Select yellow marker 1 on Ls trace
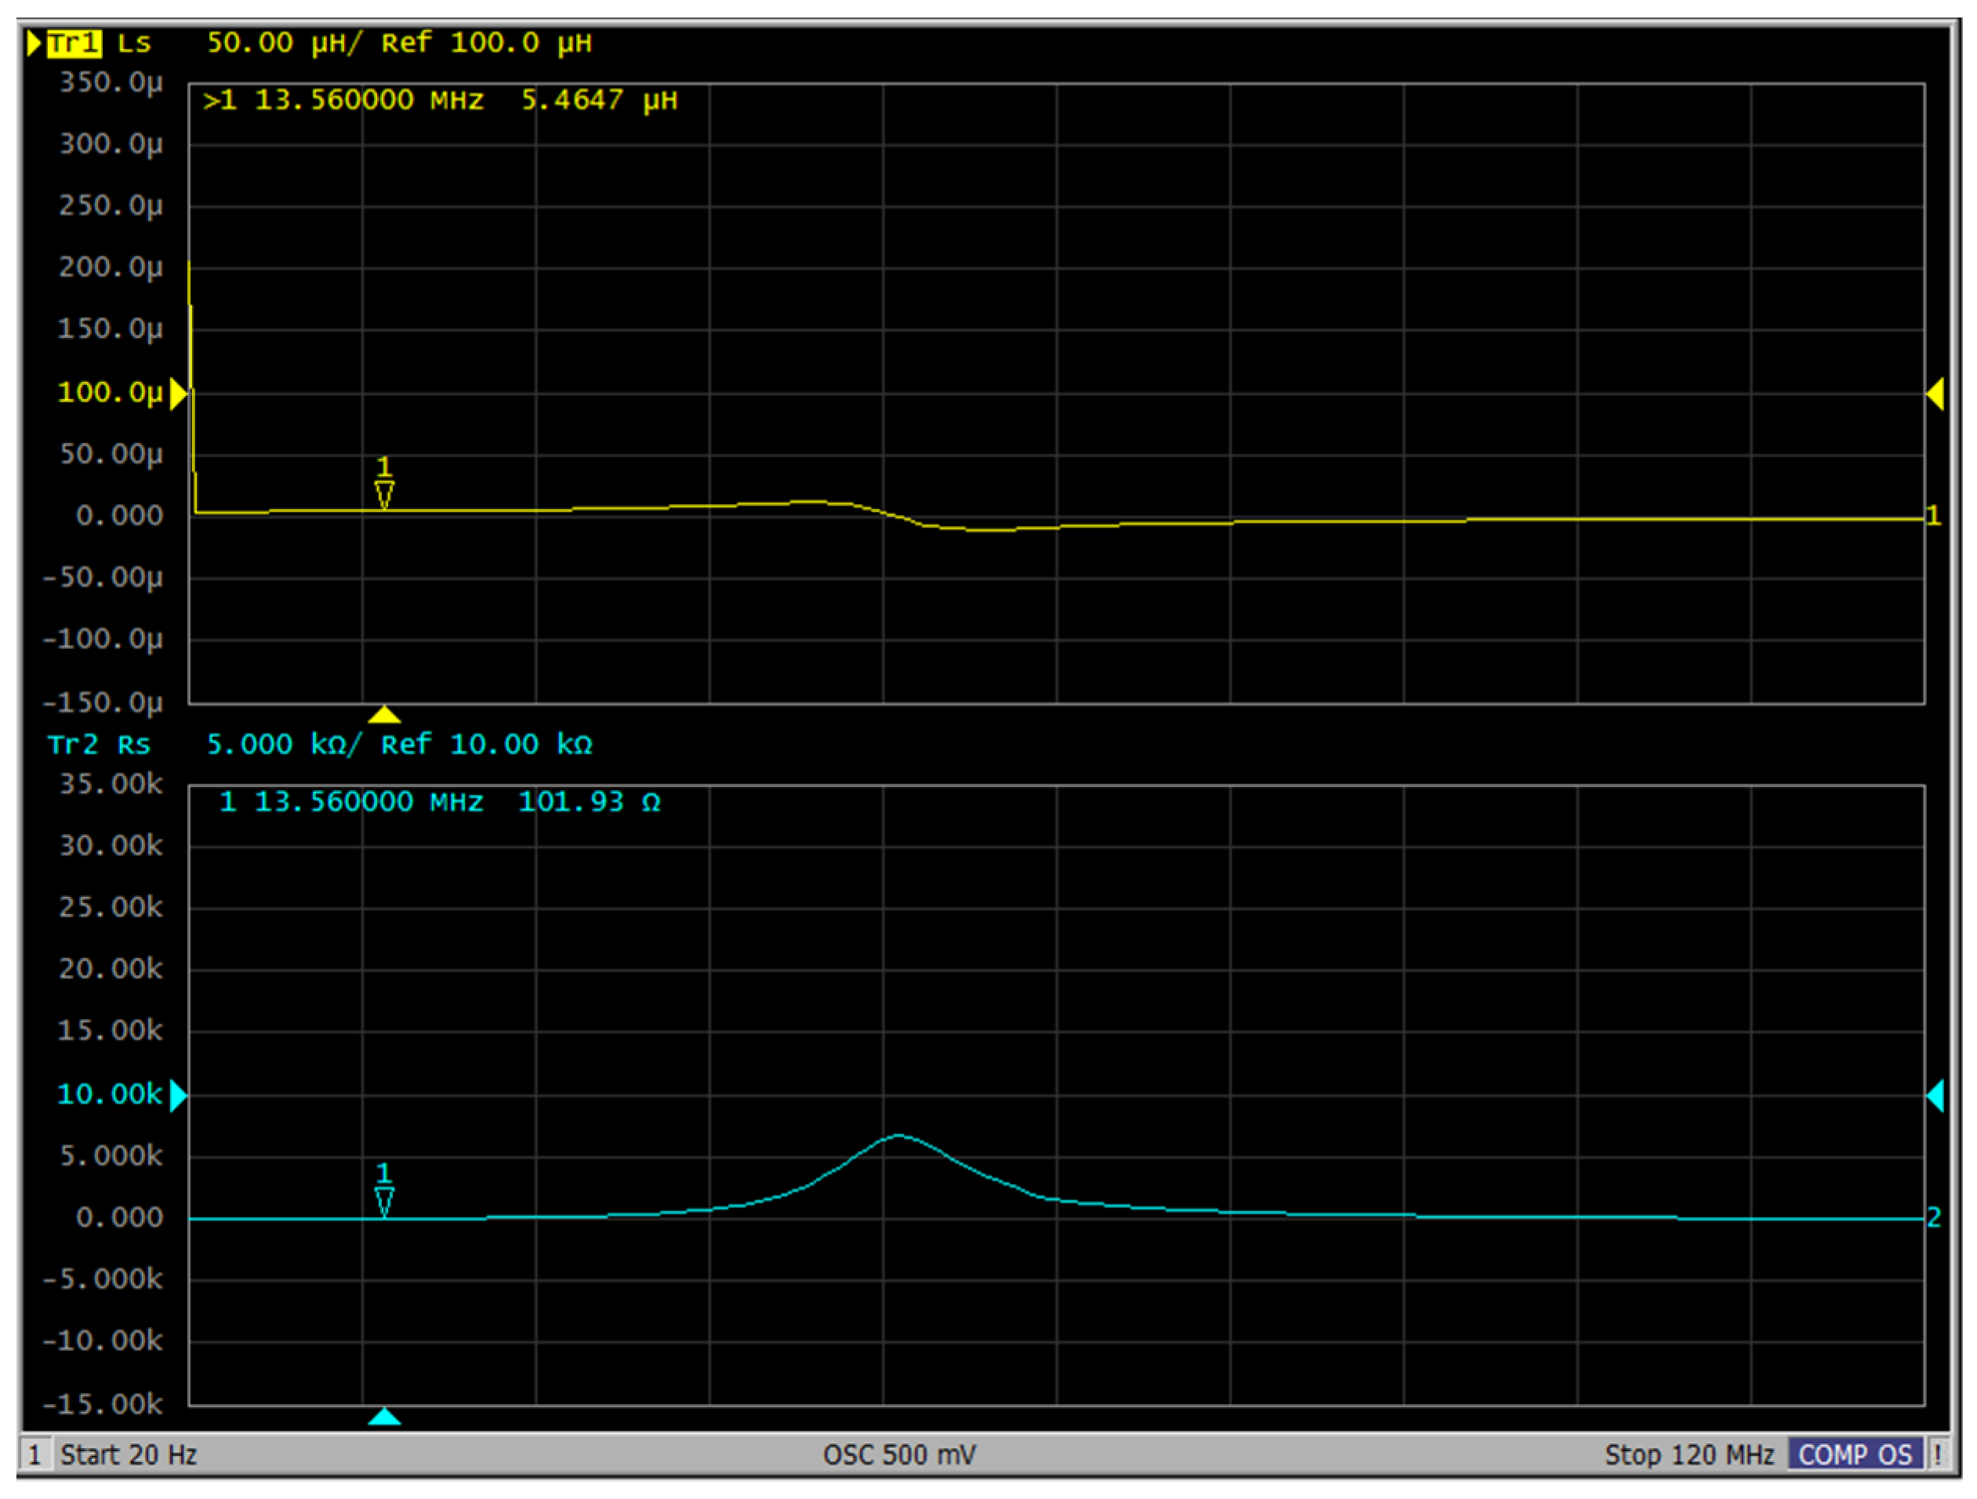The height and width of the screenshot is (1499, 1977). [x=383, y=491]
